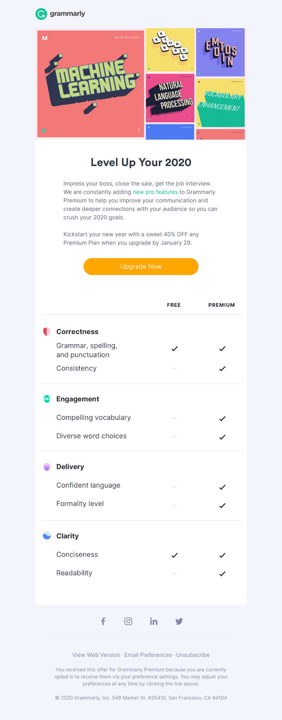Open the Instagram social icon
The width and height of the screenshot is (282, 720).
[128, 621]
